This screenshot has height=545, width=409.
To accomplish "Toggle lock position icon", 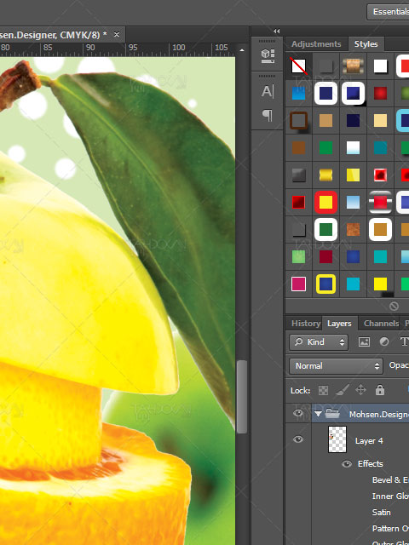I will (x=360, y=390).
